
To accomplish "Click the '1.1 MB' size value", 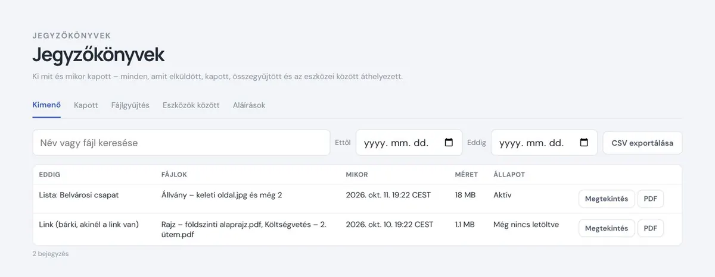I will click(465, 224).
